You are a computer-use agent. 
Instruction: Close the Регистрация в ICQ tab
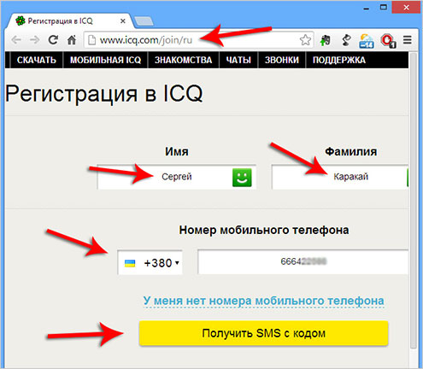123,21
